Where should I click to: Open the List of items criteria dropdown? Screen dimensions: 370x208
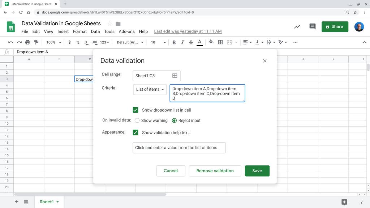tap(150, 89)
